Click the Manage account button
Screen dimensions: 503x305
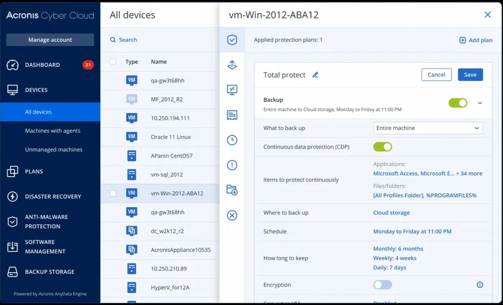[x=50, y=40]
